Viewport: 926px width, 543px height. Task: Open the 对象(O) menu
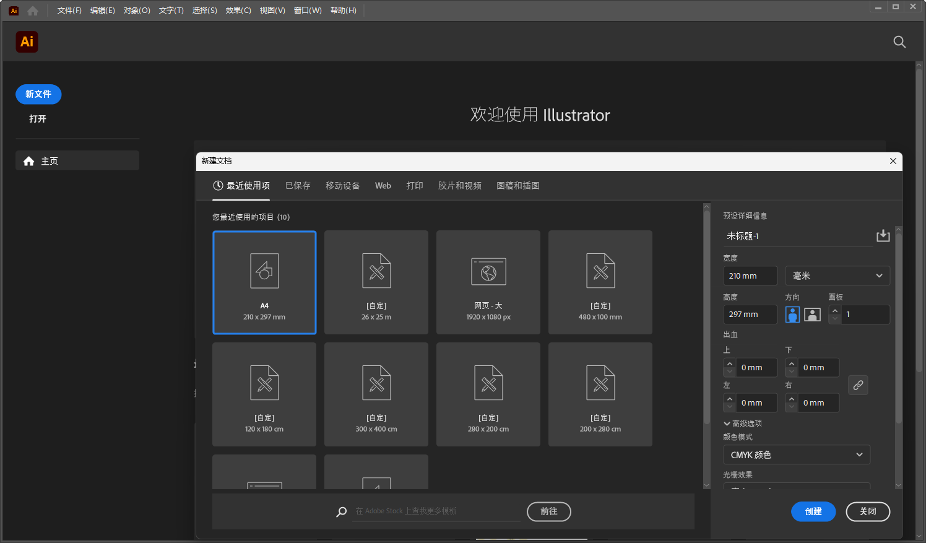click(x=137, y=11)
